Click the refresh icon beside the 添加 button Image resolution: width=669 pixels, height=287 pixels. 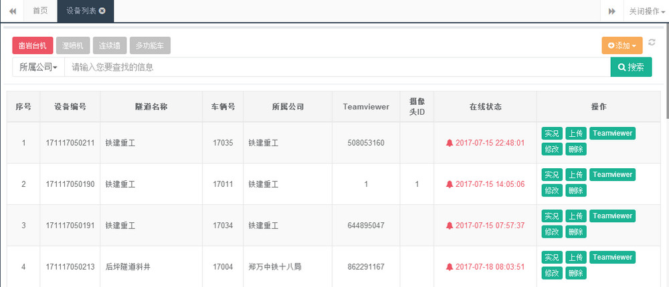click(x=652, y=43)
